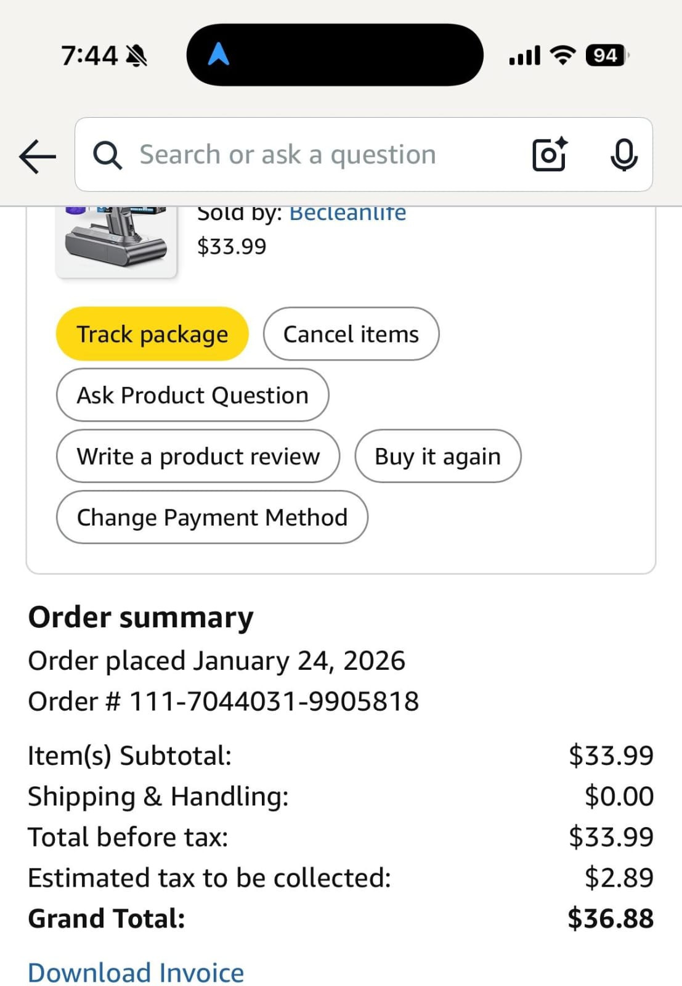Select Change Payment Method

coord(212,517)
